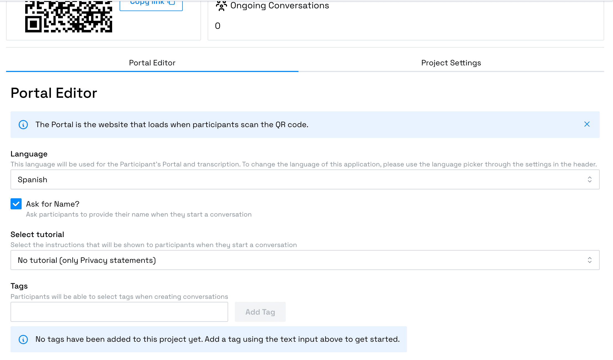Open the Language dropdown showing Spanish
Screen dimensions: 613x360
305,180
